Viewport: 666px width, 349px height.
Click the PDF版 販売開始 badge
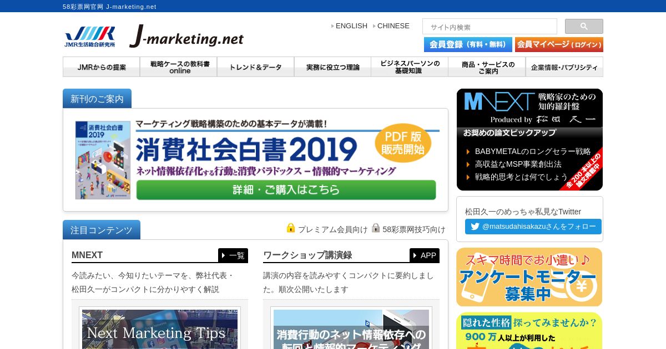[403, 142]
